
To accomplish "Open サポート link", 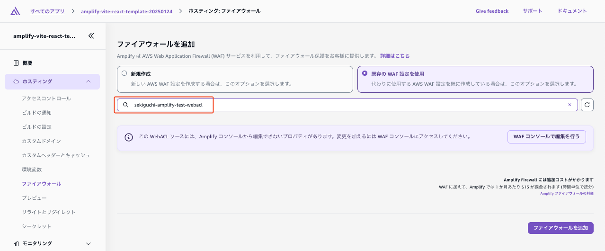I will pos(533,11).
